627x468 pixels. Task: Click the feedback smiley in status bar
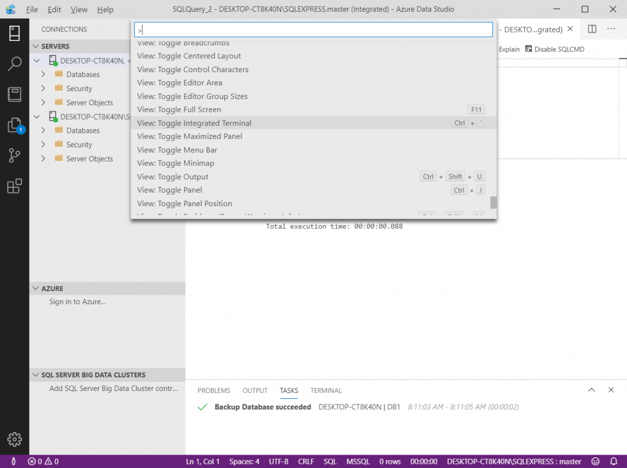coord(595,461)
